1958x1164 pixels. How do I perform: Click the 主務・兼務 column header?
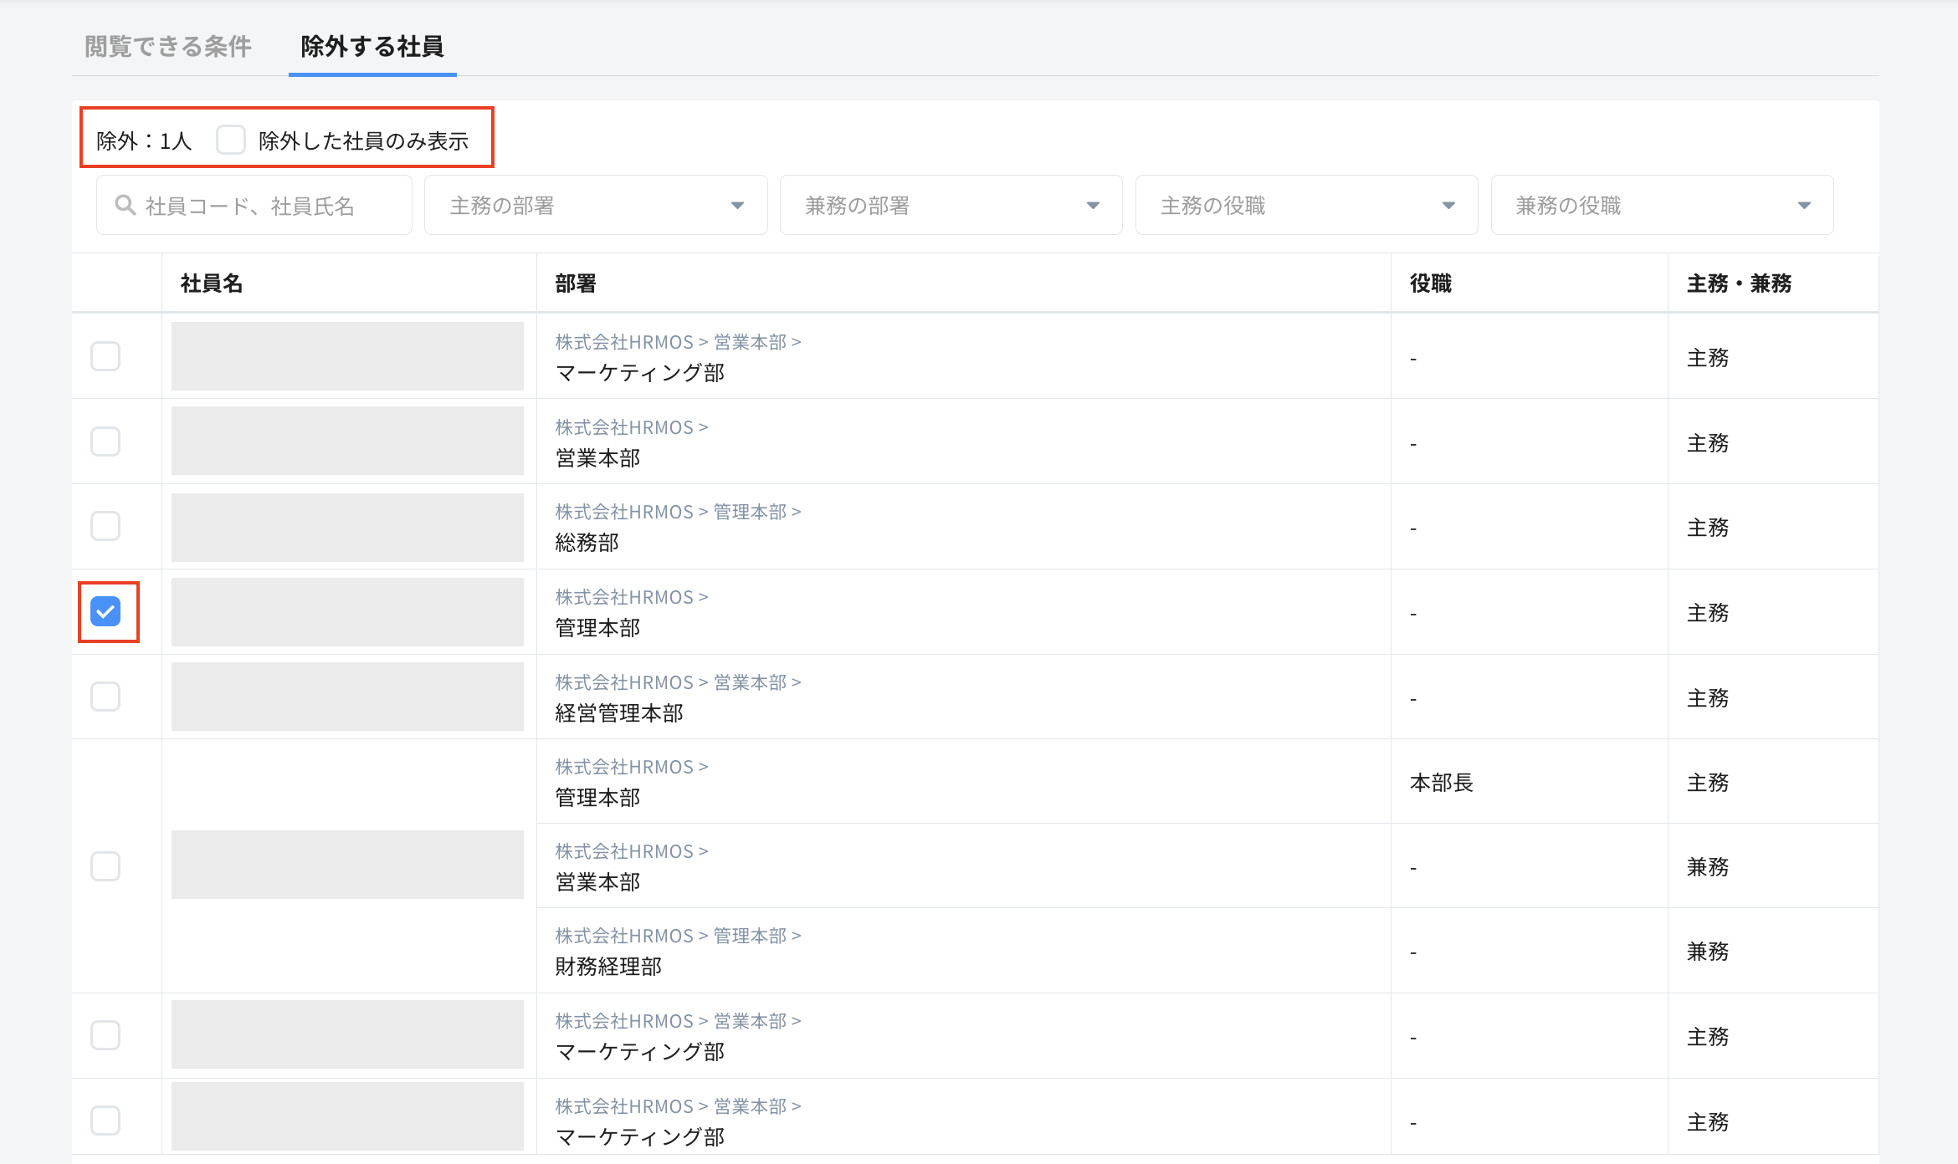1739,283
